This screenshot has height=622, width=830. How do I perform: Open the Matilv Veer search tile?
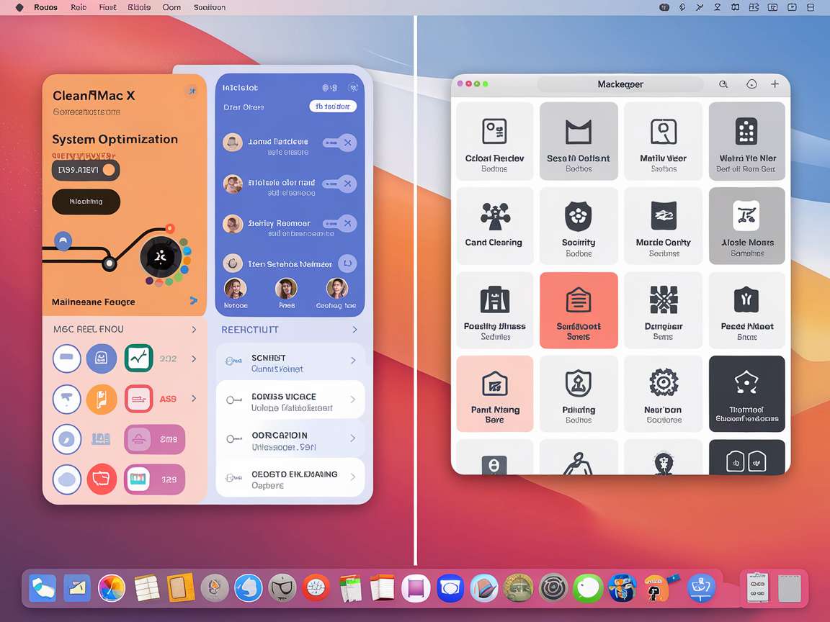tap(664, 141)
